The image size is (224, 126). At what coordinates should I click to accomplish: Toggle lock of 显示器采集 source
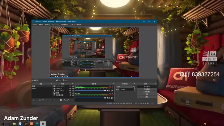point(73,95)
